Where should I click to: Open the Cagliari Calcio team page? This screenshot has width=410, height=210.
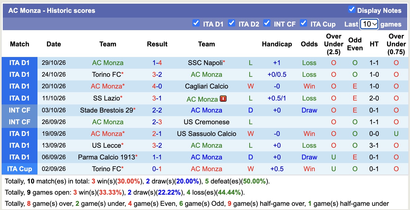coord(206,86)
